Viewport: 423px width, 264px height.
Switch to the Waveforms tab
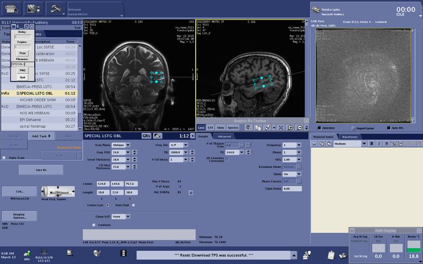pos(350,137)
